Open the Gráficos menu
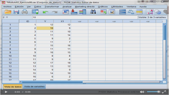The width and height of the screenshot is (169, 95). [103, 7]
